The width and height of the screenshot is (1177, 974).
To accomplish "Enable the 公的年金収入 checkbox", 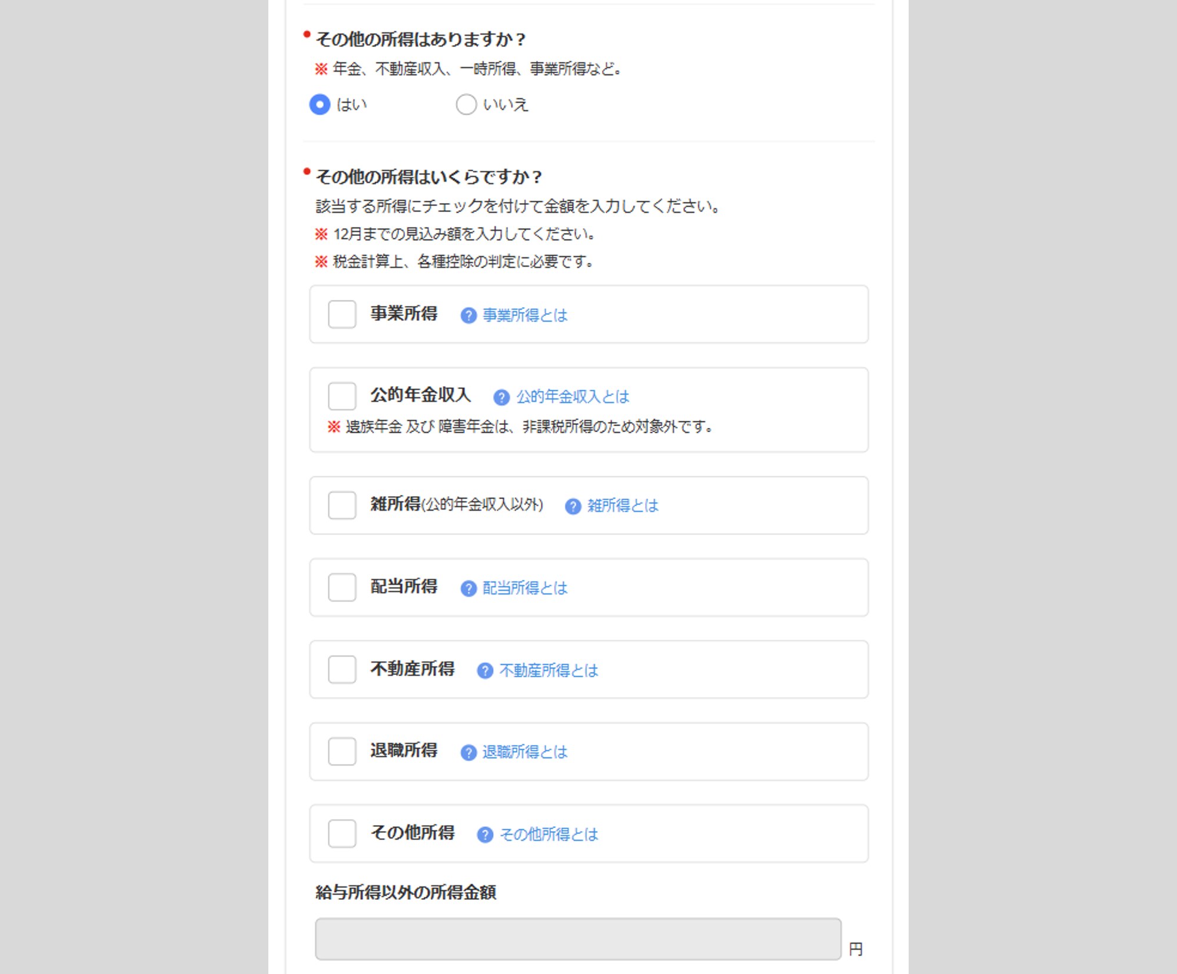I will pos(342,396).
